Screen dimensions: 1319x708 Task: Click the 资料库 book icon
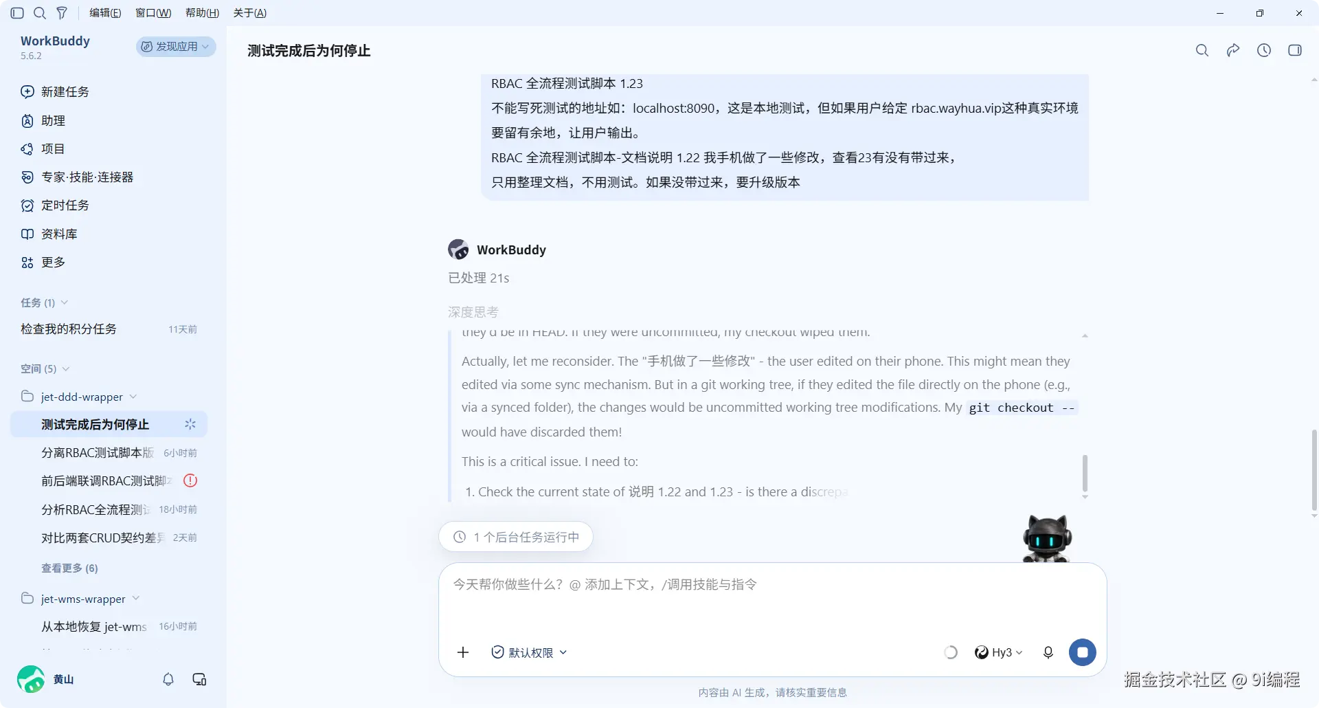click(x=27, y=234)
